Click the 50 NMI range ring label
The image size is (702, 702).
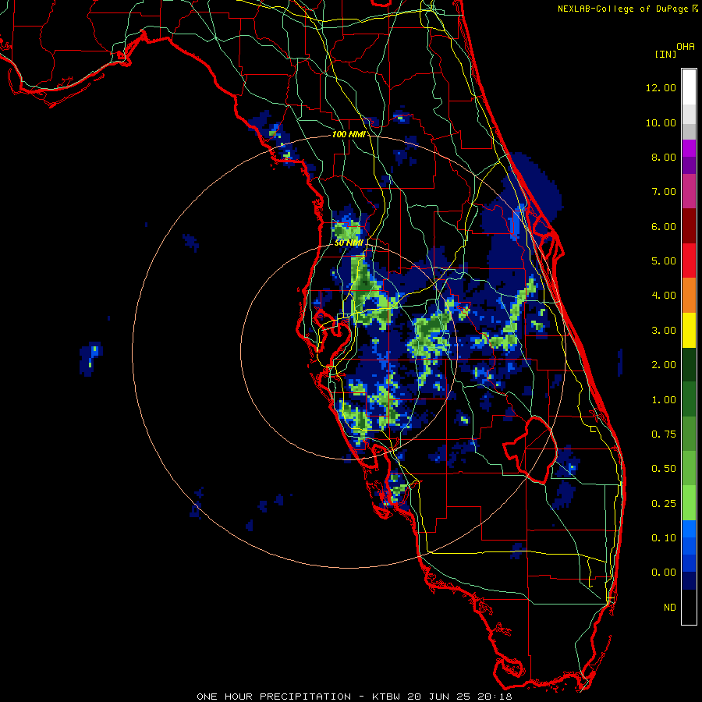pos(349,243)
